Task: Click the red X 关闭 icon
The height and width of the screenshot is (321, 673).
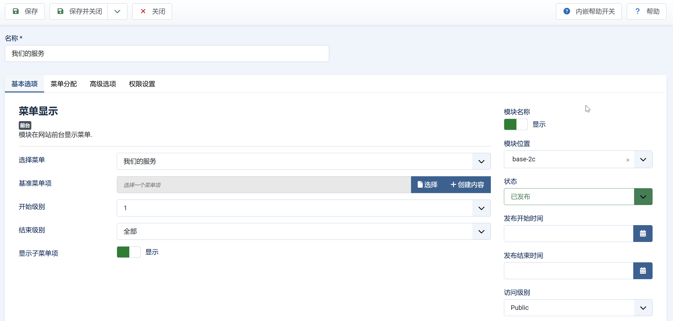Action: [x=143, y=11]
